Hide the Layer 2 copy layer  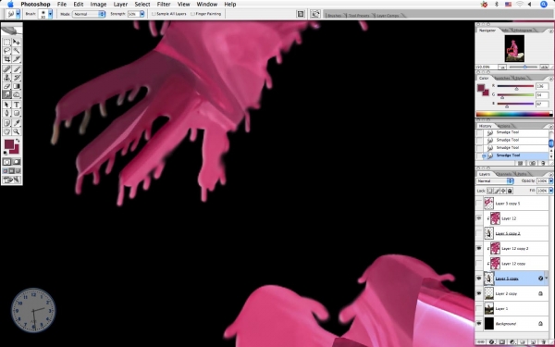coord(479,293)
